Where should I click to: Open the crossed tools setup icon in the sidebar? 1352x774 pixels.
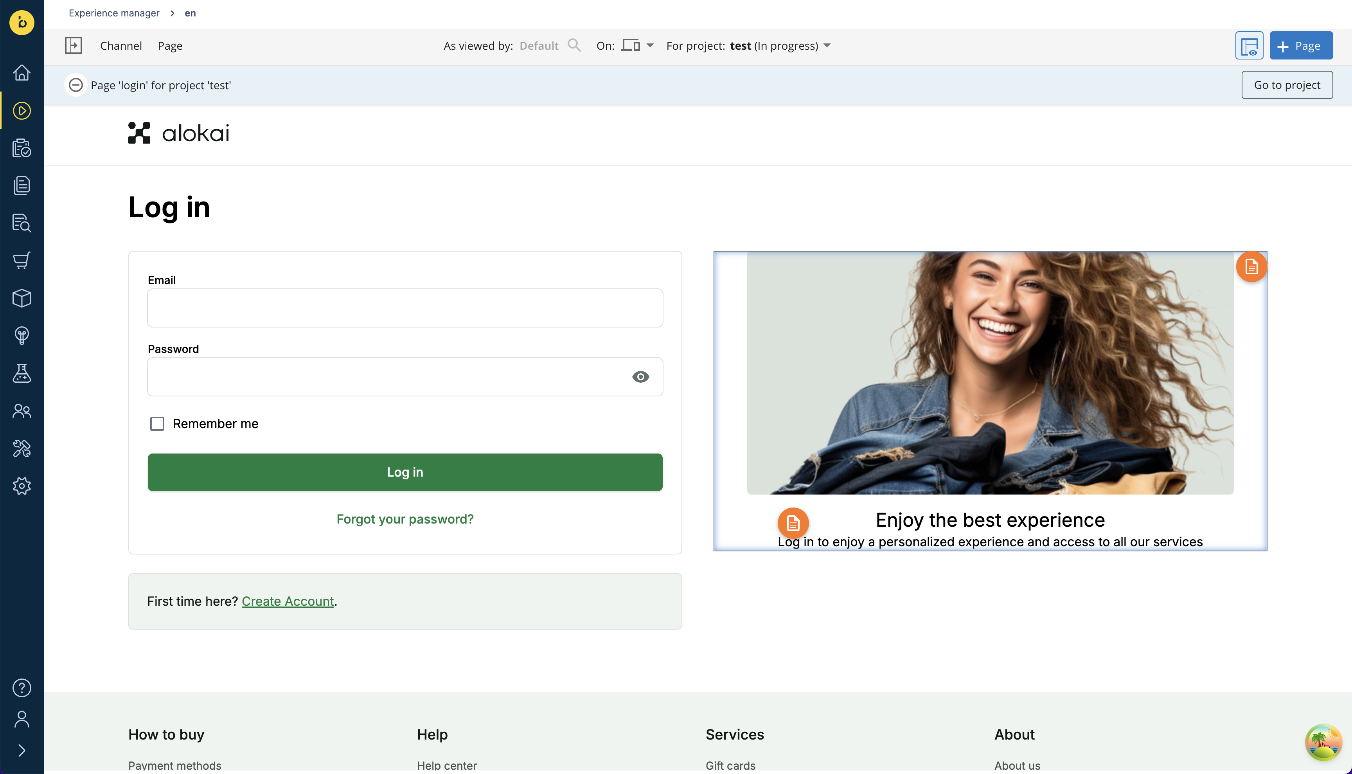pos(22,449)
